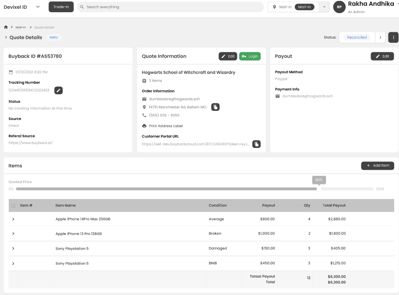Screen dimensions: 399x295
Task: Click the Payout column header
Action: click(268, 205)
